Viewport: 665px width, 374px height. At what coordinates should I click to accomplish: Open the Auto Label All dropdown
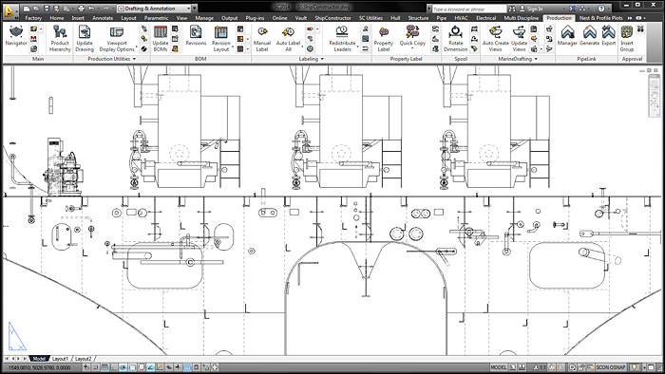(302, 47)
